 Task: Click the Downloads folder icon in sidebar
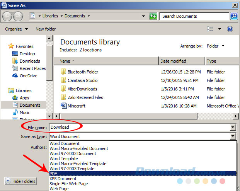15,61
